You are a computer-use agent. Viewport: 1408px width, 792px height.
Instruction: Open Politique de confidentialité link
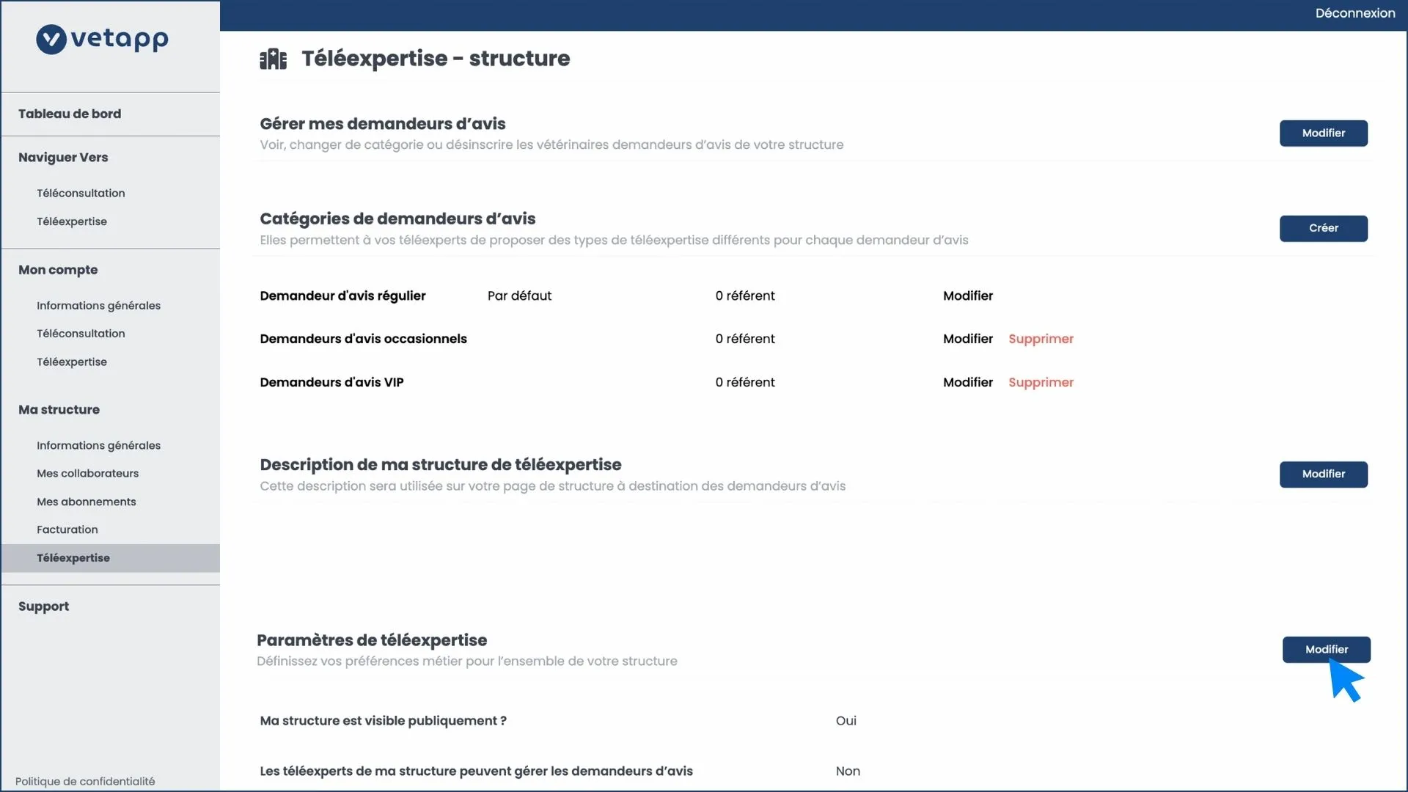pos(85,781)
